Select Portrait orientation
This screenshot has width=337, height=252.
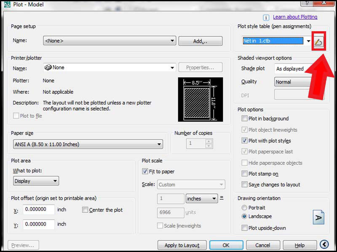(x=244, y=207)
